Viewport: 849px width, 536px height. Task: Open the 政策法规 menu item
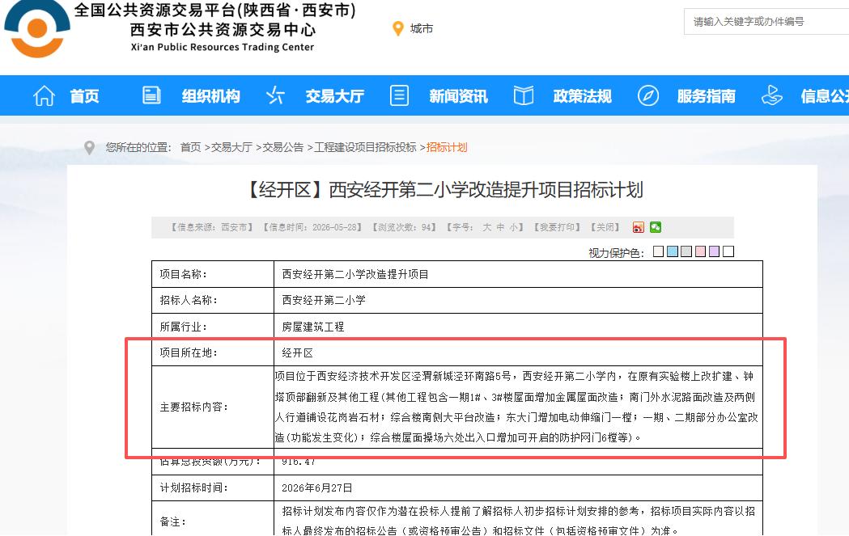[x=583, y=96]
